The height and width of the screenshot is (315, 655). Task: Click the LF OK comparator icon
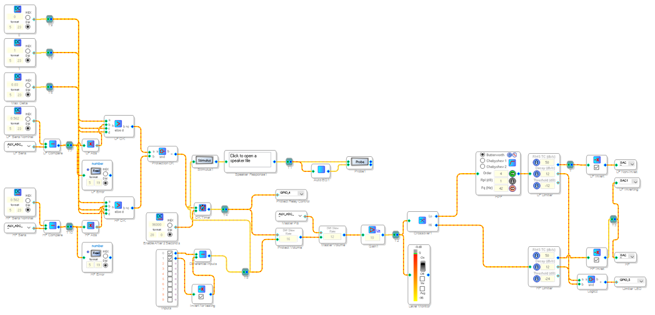click(x=118, y=123)
